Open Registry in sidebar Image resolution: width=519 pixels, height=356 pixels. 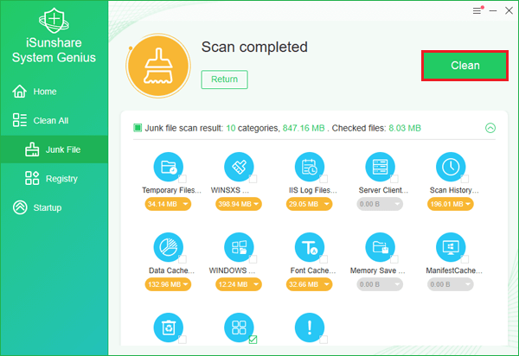pos(54,179)
